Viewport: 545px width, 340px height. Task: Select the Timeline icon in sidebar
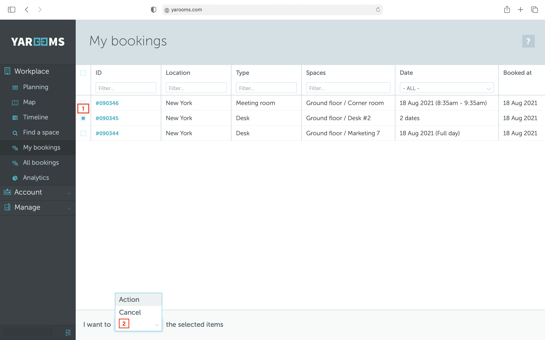click(15, 117)
